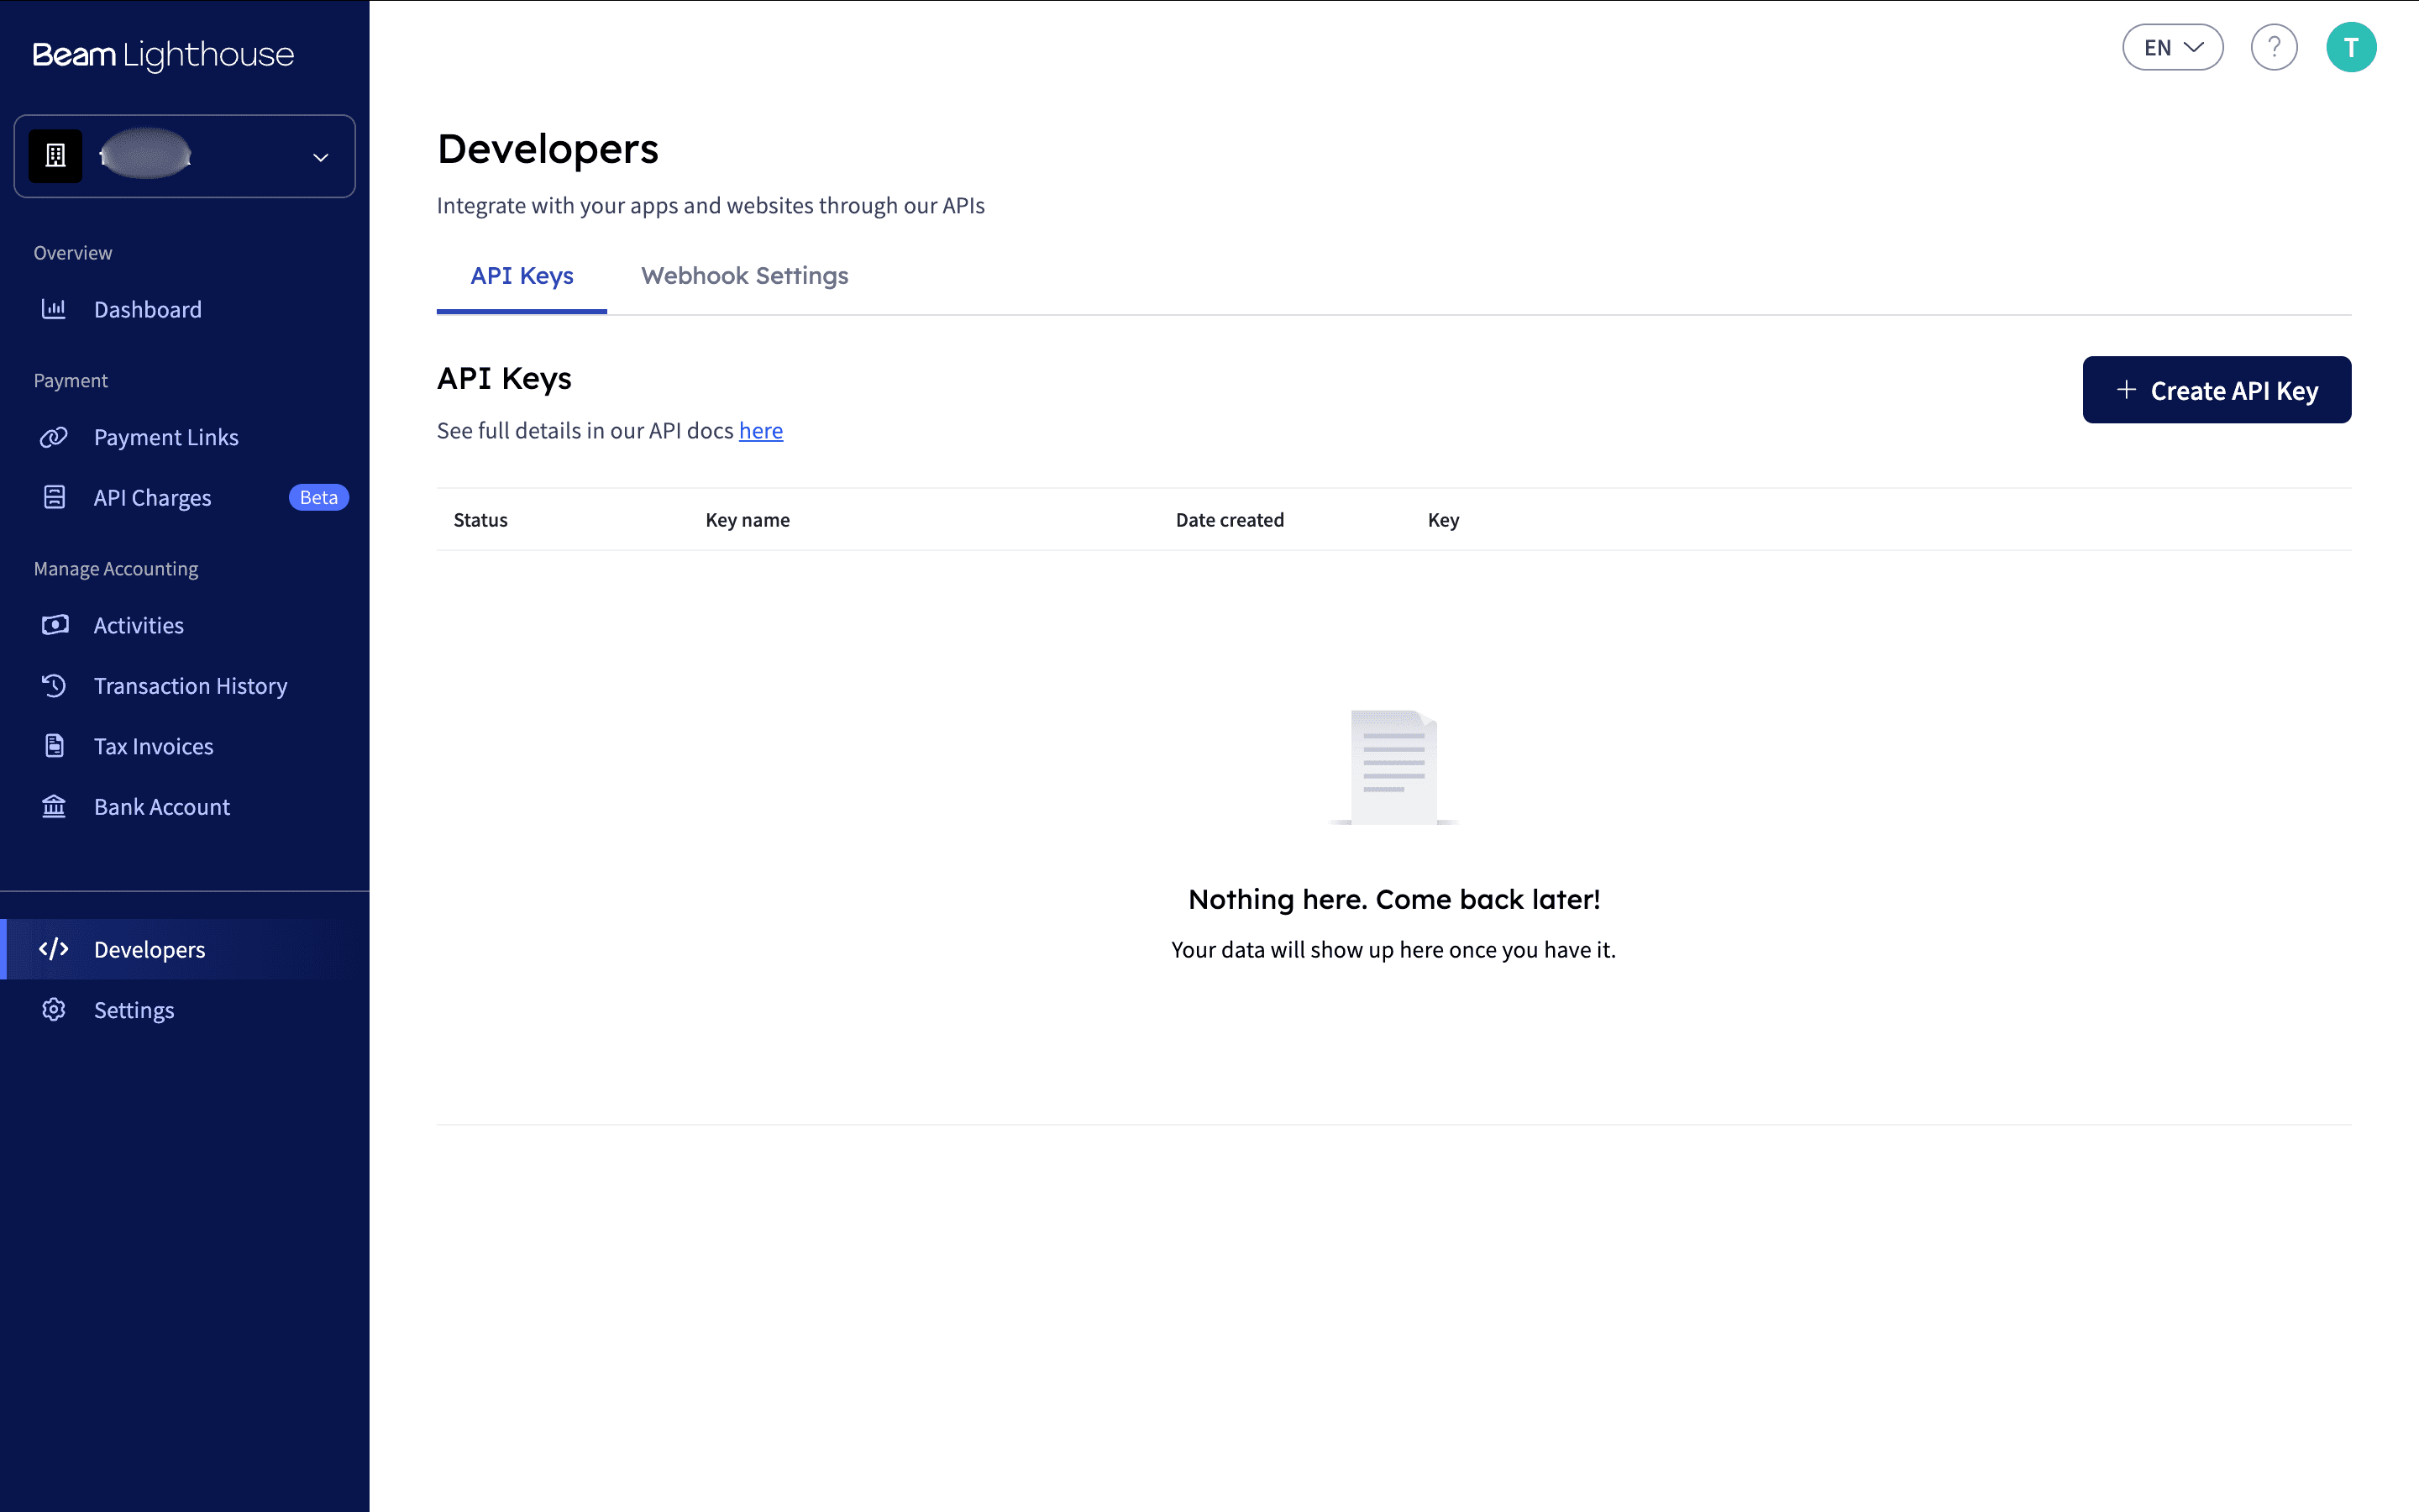The image size is (2419, 1512).
Task: Open the help question mark
Action: (x=2273, y=48)
